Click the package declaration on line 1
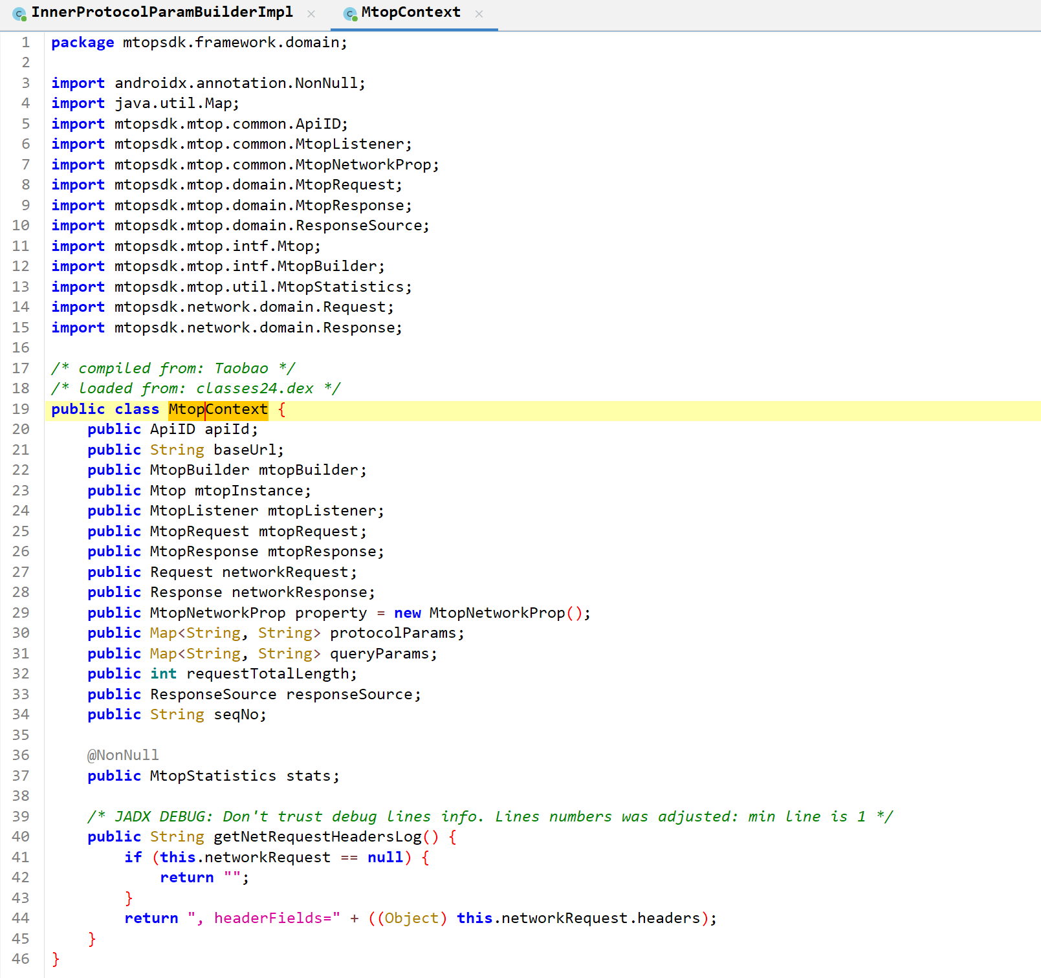Image resolution: width=1041 pixels, height=978 pixels. [x=199, y=43]
